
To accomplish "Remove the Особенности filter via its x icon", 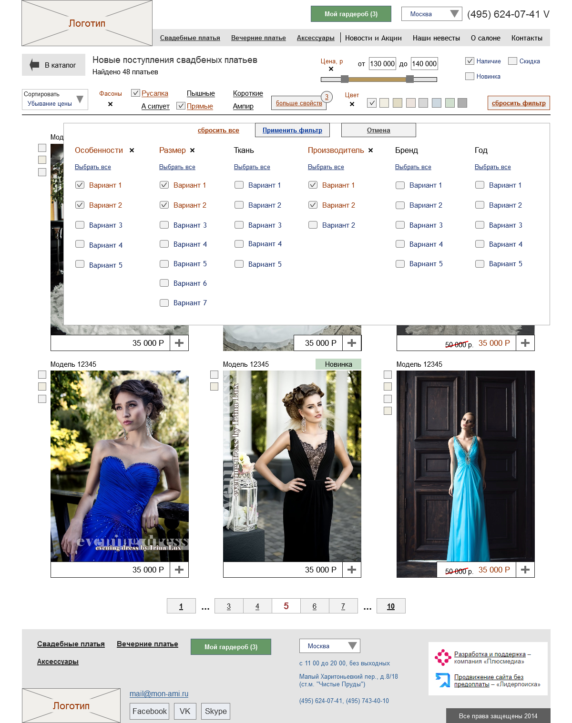I will pyautogui.click(x=132, y=150).
